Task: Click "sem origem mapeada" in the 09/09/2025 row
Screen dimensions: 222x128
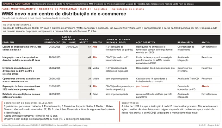Action: click(x=117, y=79)
